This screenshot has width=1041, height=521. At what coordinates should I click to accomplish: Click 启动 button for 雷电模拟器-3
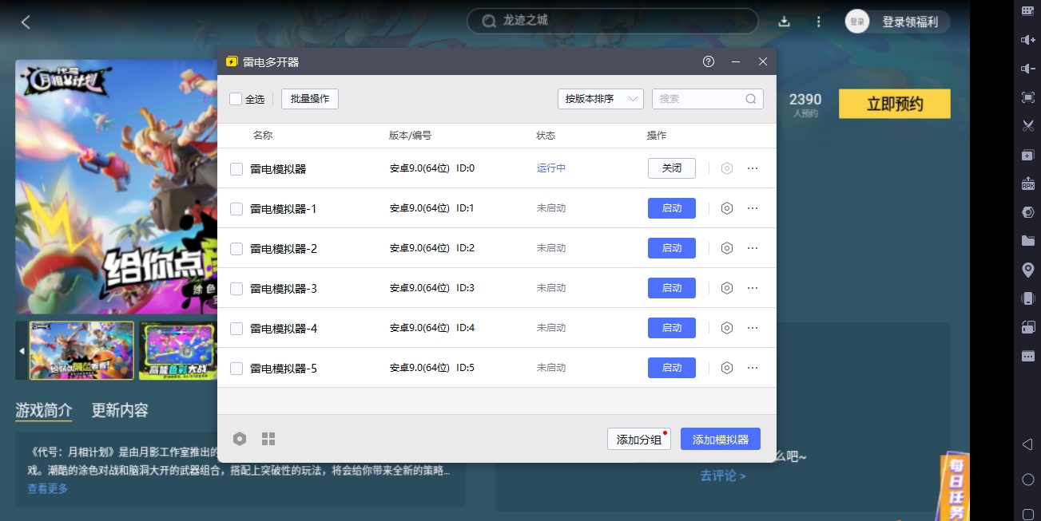(672, 288)
